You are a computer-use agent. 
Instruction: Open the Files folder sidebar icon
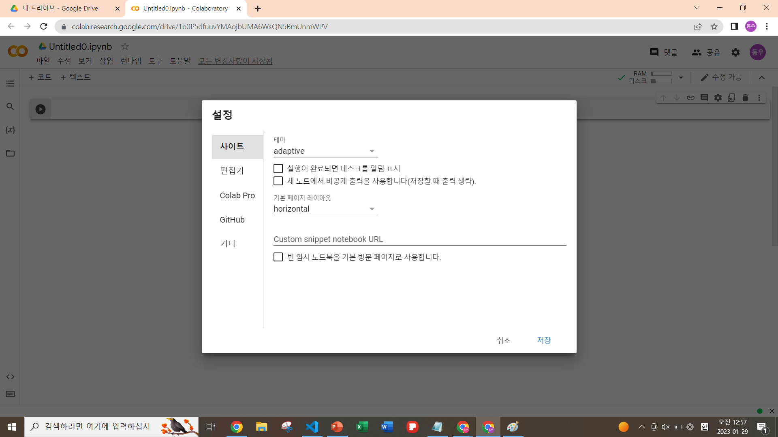click(x=11, y=153)
